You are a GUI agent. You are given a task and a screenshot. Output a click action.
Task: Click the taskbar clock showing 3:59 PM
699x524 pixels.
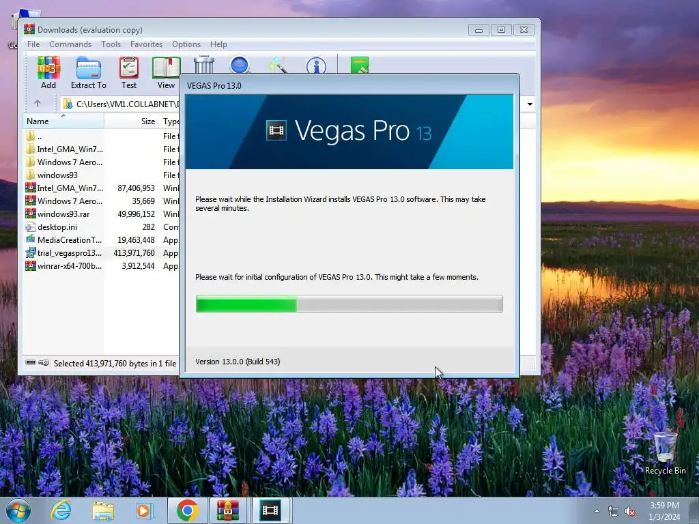[x=664, y=511]
